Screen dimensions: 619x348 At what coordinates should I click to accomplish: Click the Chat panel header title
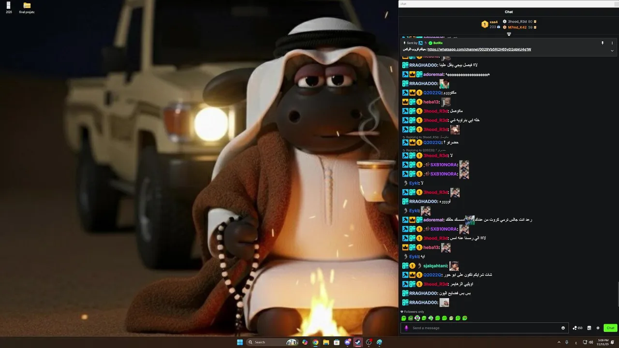[x=509, y=12]
